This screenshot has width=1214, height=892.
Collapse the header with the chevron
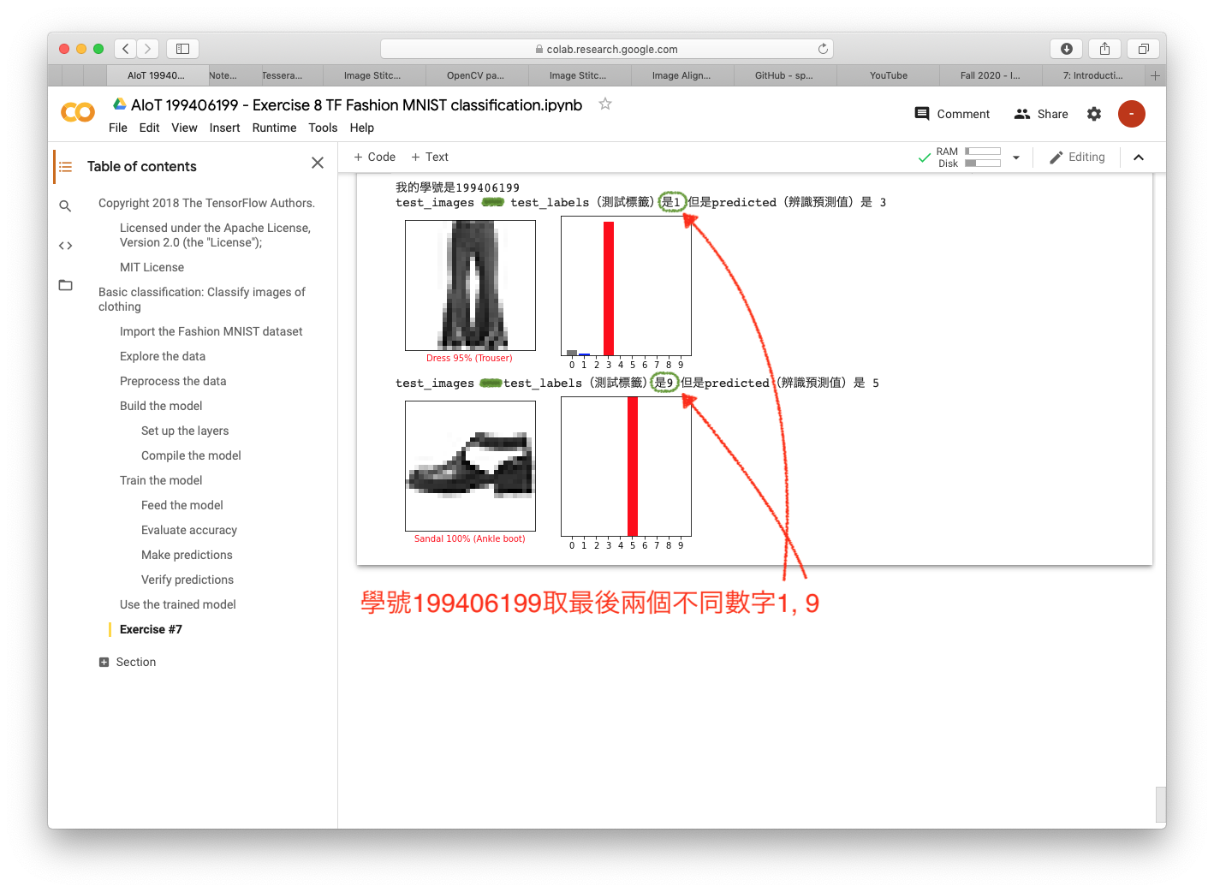tap(1139, 158)
